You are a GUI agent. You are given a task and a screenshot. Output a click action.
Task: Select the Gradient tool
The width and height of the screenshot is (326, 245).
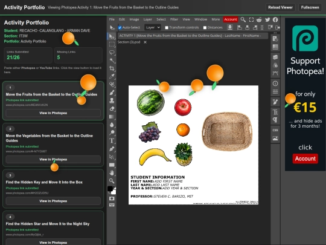tap(112, 117)
